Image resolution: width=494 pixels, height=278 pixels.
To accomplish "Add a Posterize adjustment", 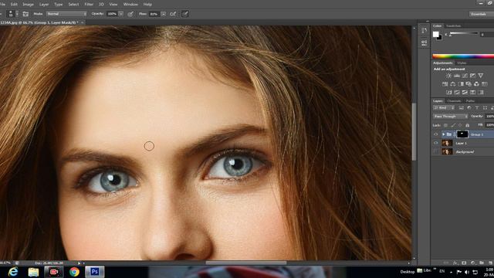I will point(457,92).
